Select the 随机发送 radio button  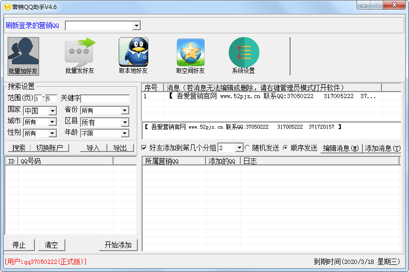247,148
